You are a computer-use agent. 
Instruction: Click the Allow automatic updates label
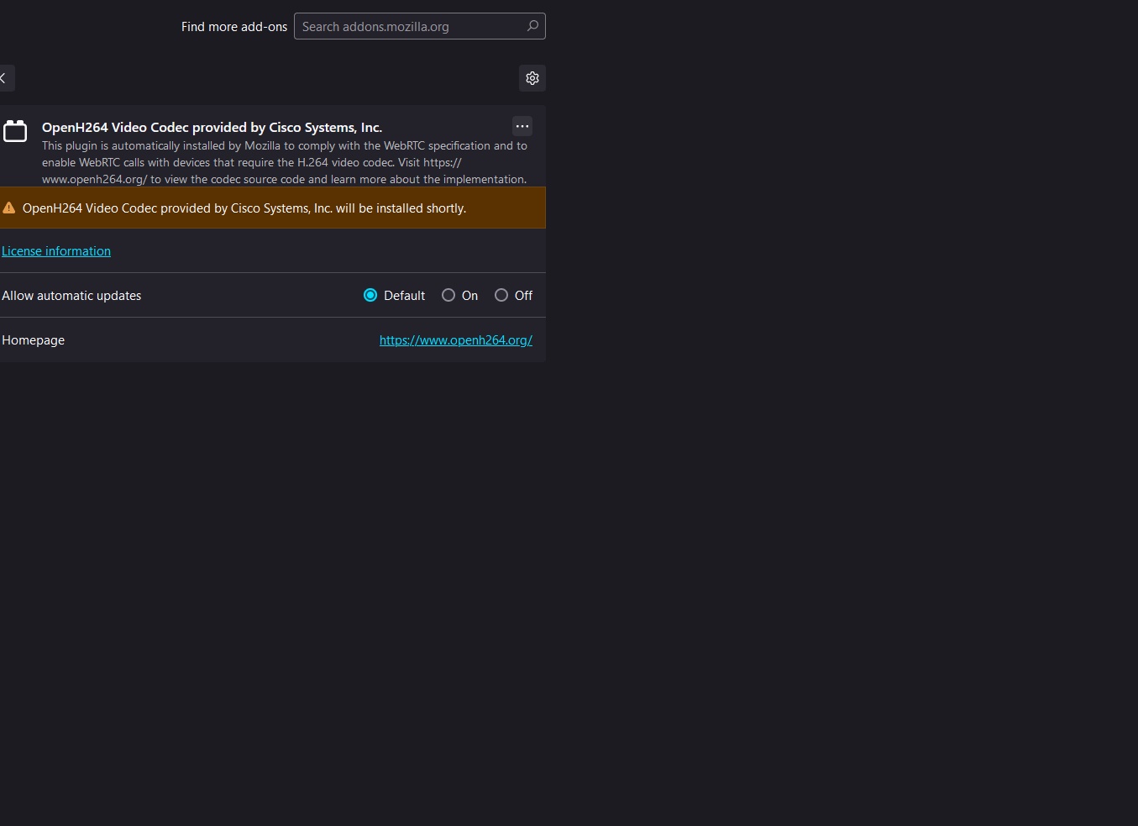71,296
